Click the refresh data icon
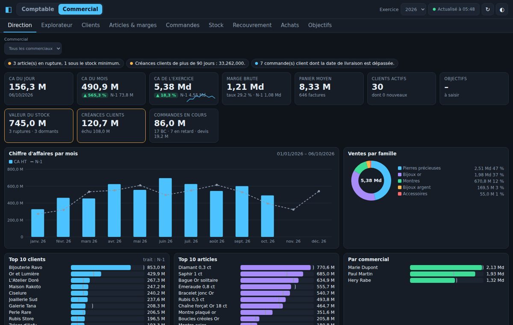Image resolution: width=513 pixels, height=325 pixels. click(x=488, y=9)
